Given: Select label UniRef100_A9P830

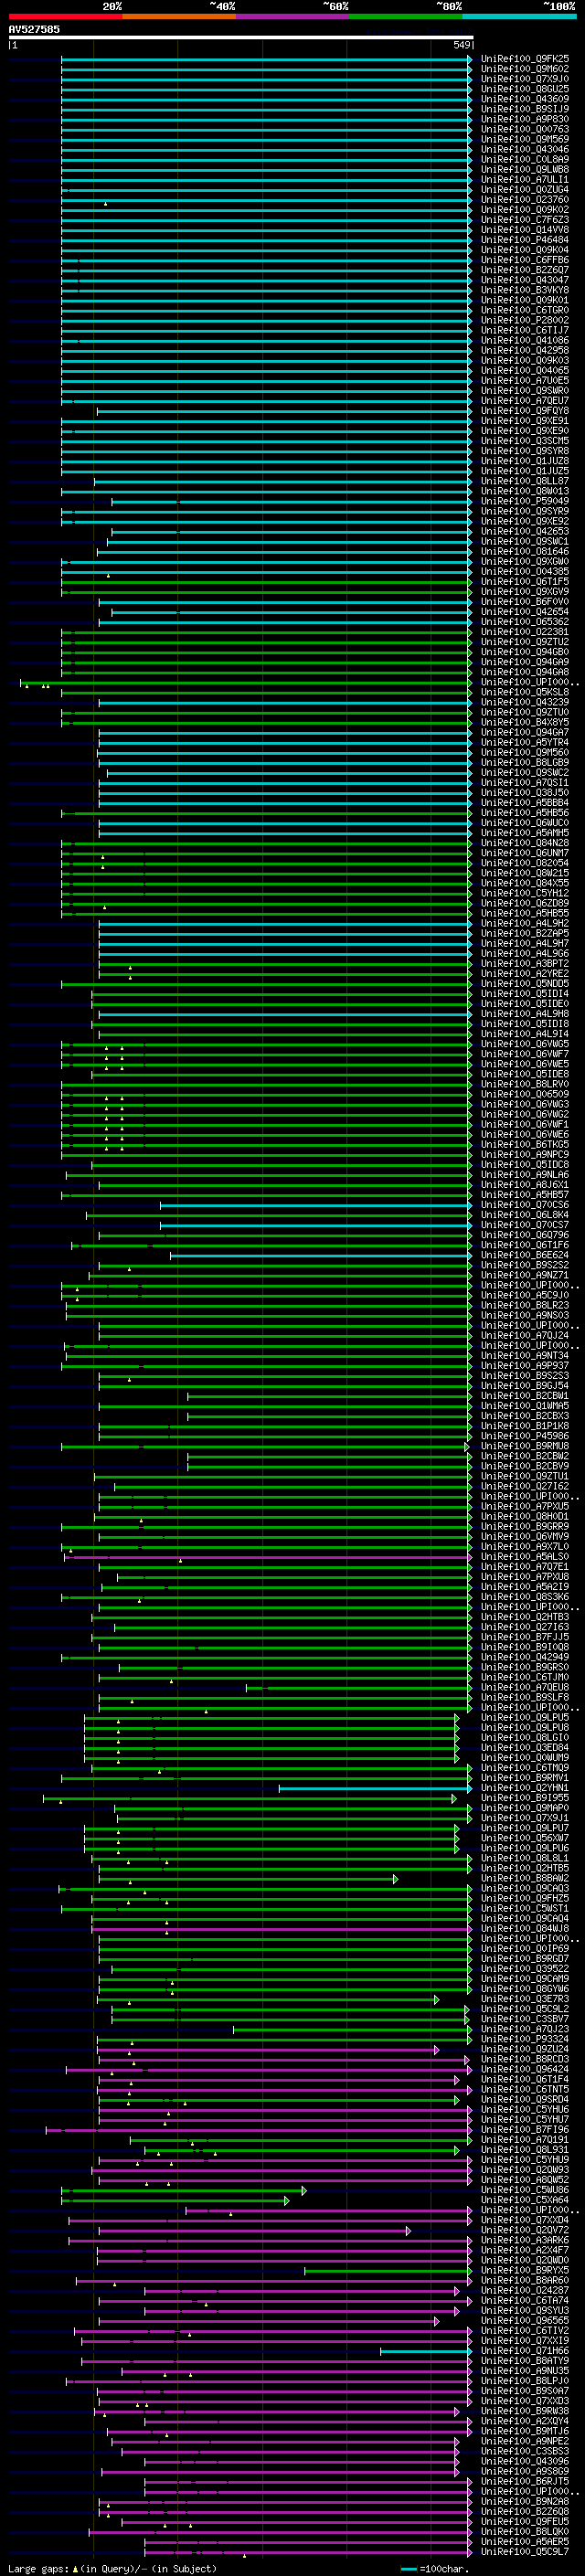Looking at the screenshot, I should [x=525, y=119].
